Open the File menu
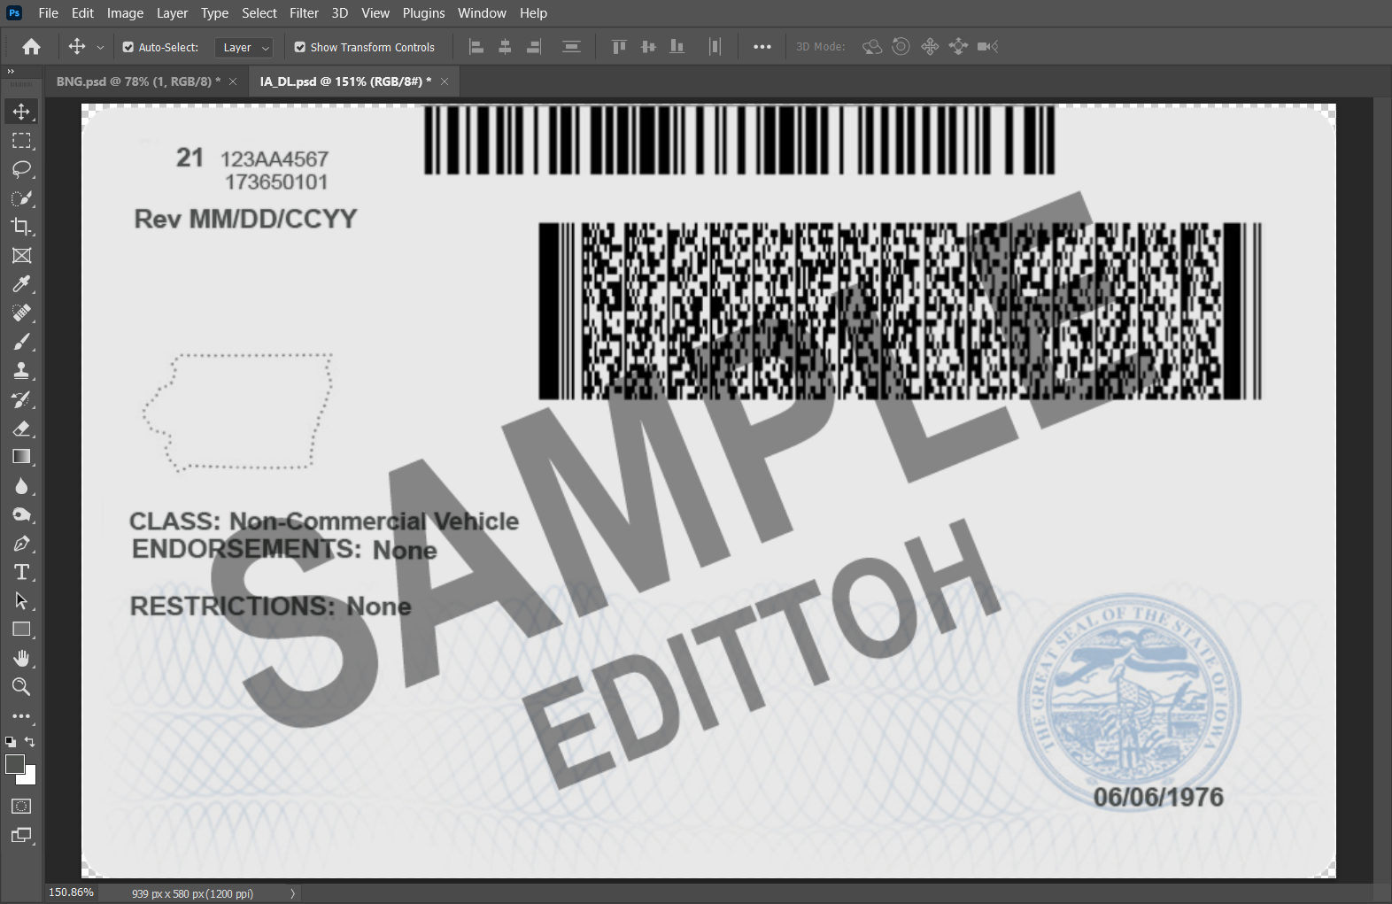1392x904 pixels. coord(49,13)
